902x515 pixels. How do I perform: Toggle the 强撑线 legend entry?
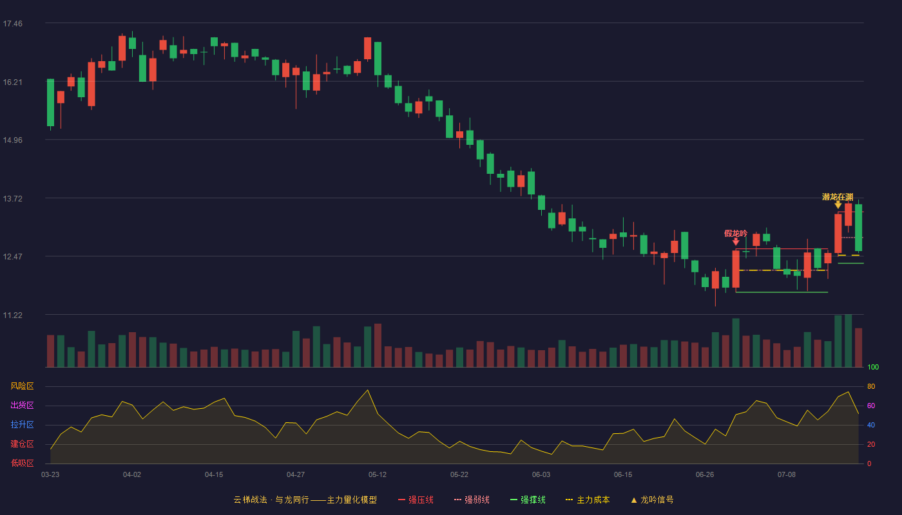tap(528, 500)
